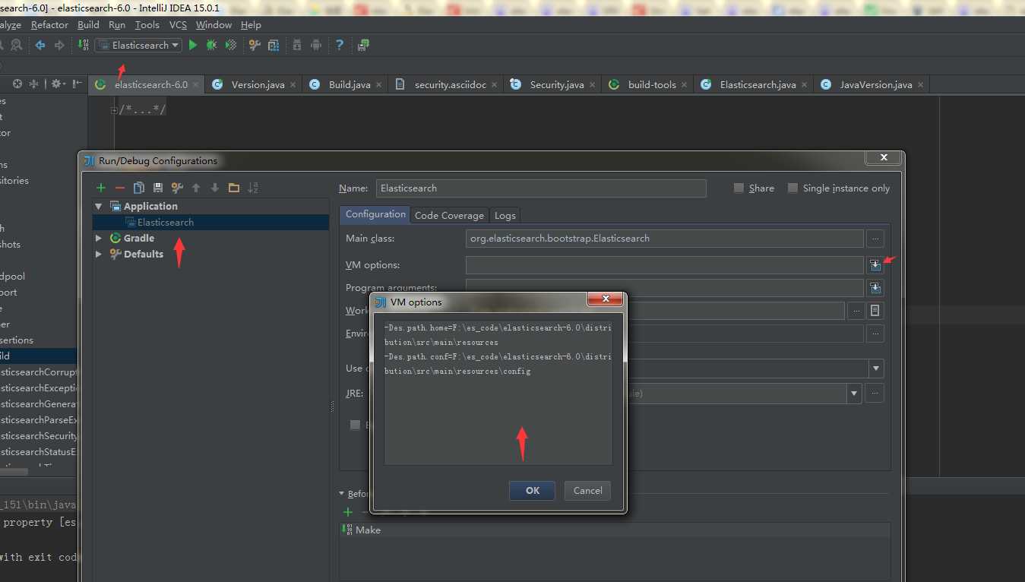Click the project panel hide icon
The image size is (1025, 582).
point(77,84)
